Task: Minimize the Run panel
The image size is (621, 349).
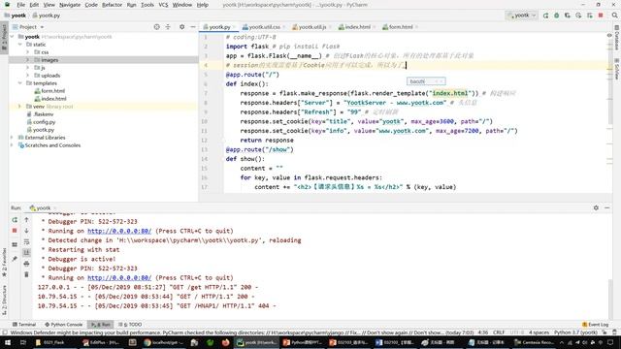Action: point(607,207)
